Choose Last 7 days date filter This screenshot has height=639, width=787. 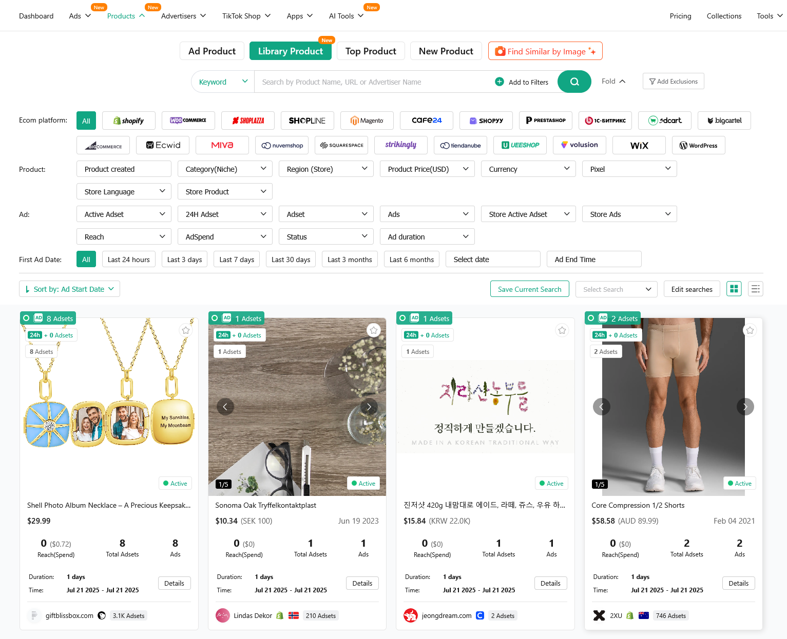pyautogui.click(x=237, y=259)
